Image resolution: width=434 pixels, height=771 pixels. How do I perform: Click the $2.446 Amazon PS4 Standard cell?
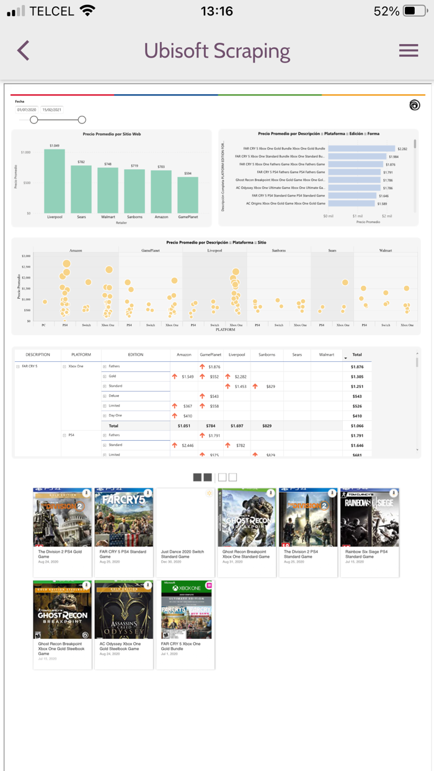pyautogui.click(x=187, y=446)
